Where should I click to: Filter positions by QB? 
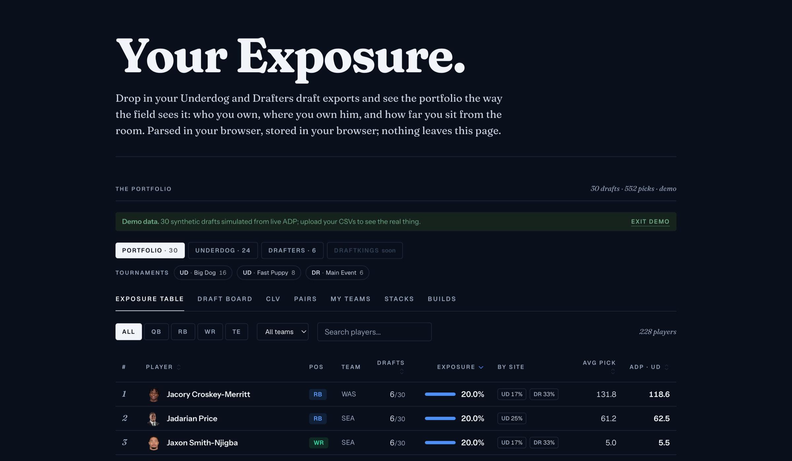coord(156,332)
